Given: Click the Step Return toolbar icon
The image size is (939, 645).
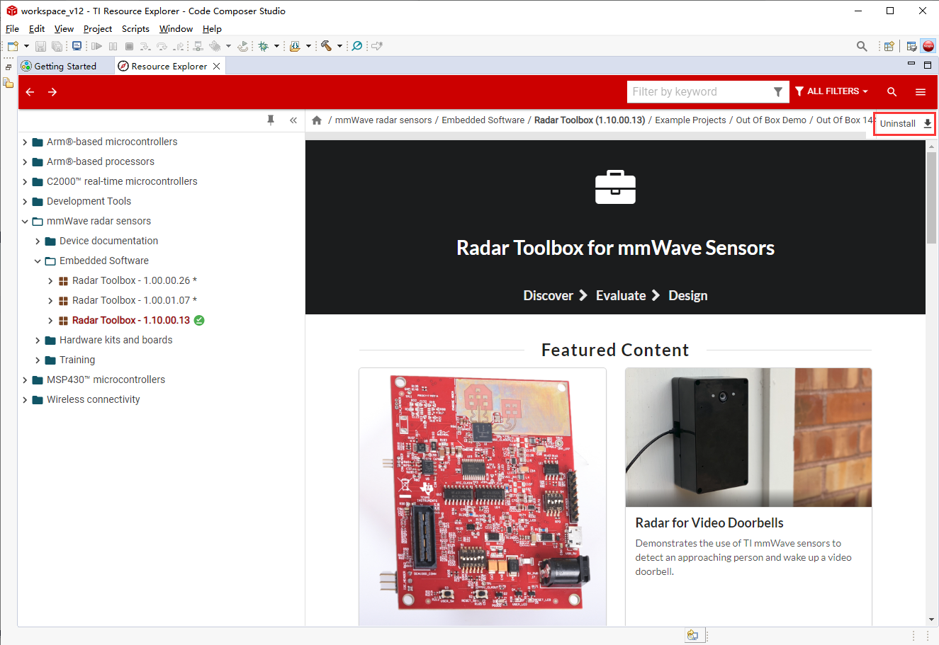Looking at the screenshot, I should pyautogui.click(x=179, y=46).
